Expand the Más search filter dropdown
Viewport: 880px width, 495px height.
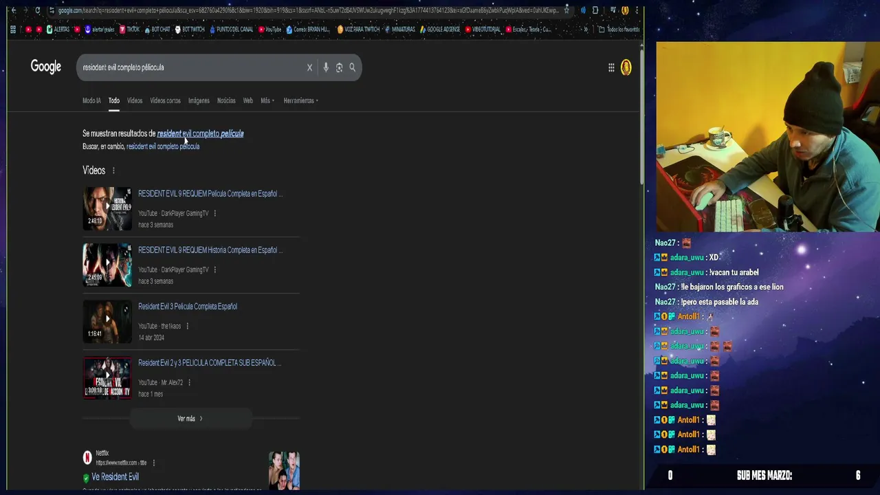(x=267, y=100)
